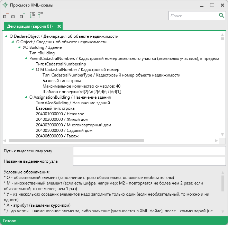
Task: Click the magnifier search icon
Action: (x=221, y=16)
